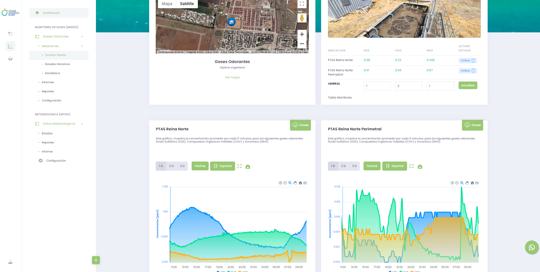Collapse the Gases Odorantes menu chevron
The width and height of the screenshot is (540, 272).
tap(82, 37)
